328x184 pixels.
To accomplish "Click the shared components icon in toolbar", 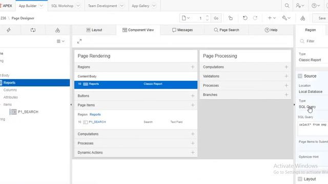I will point(303,18).
